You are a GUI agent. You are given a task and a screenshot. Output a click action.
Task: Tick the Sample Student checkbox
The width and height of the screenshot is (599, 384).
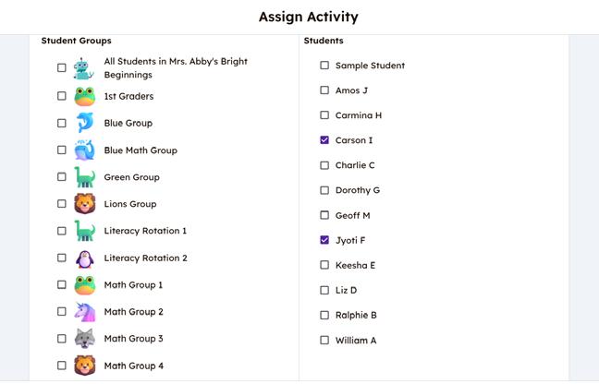pos(324,66)
